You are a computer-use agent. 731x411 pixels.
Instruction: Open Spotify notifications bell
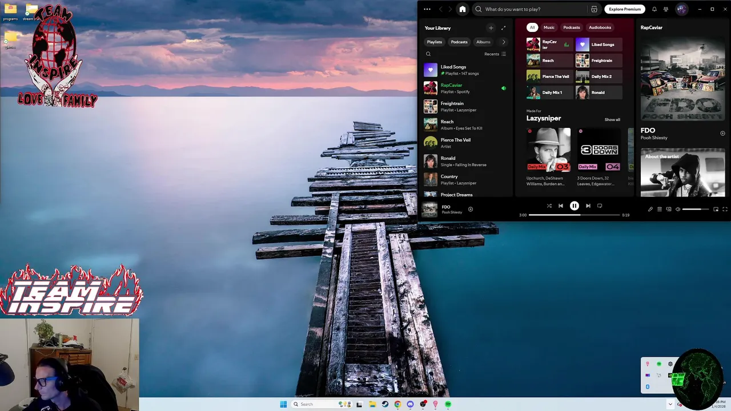[654, 9]
